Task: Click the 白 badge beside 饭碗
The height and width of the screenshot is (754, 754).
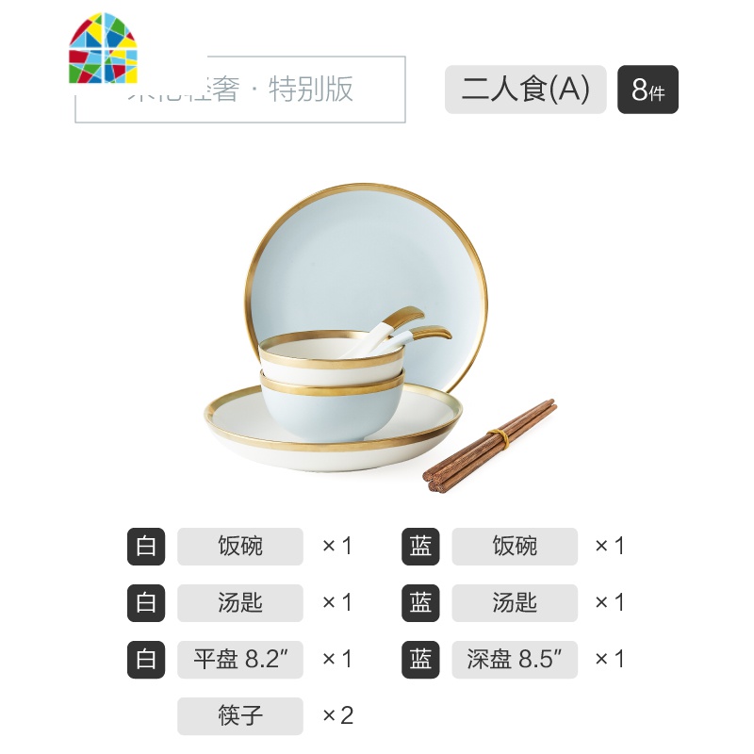Action: (x=146, y=547)
